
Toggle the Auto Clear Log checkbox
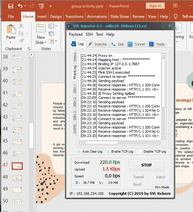(x=79, y=151)
